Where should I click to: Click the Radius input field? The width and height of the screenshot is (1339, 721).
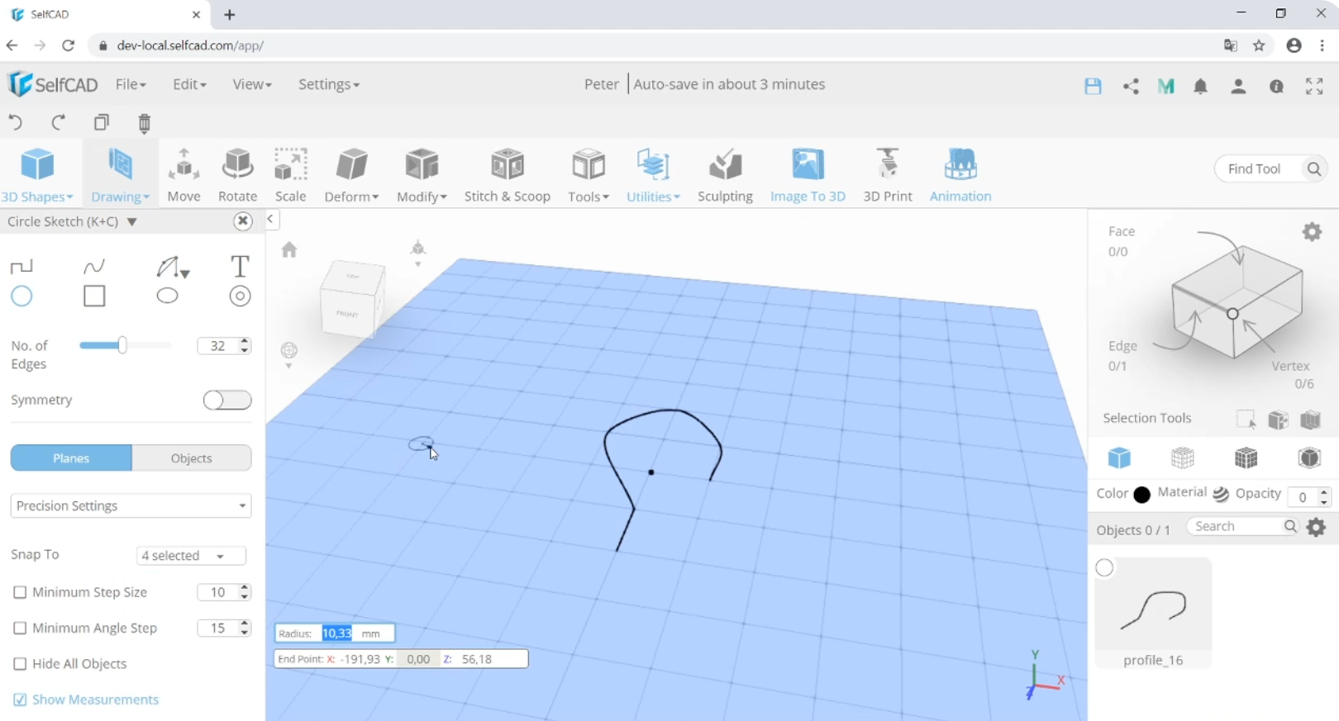(x=337, y=633)
